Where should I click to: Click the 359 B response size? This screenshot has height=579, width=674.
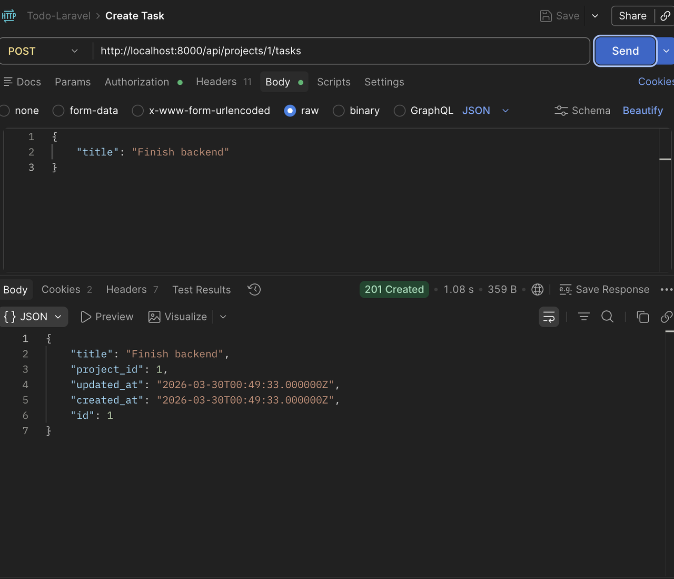502,289
